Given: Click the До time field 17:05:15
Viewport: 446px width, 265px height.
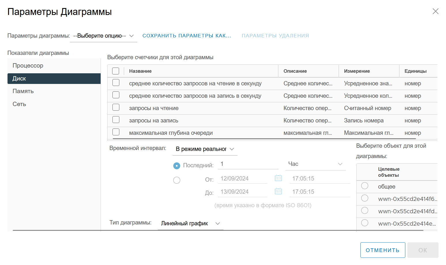Looking at the screenshot, I should click(320, 192).
